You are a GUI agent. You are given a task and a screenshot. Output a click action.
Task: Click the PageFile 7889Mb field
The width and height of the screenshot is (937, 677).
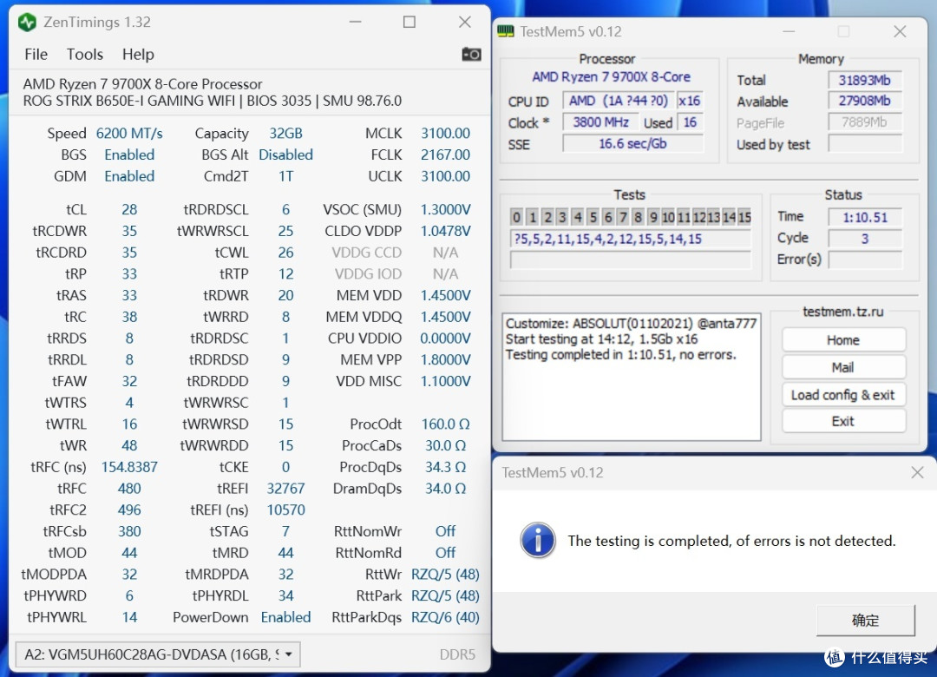click(865, 122)
